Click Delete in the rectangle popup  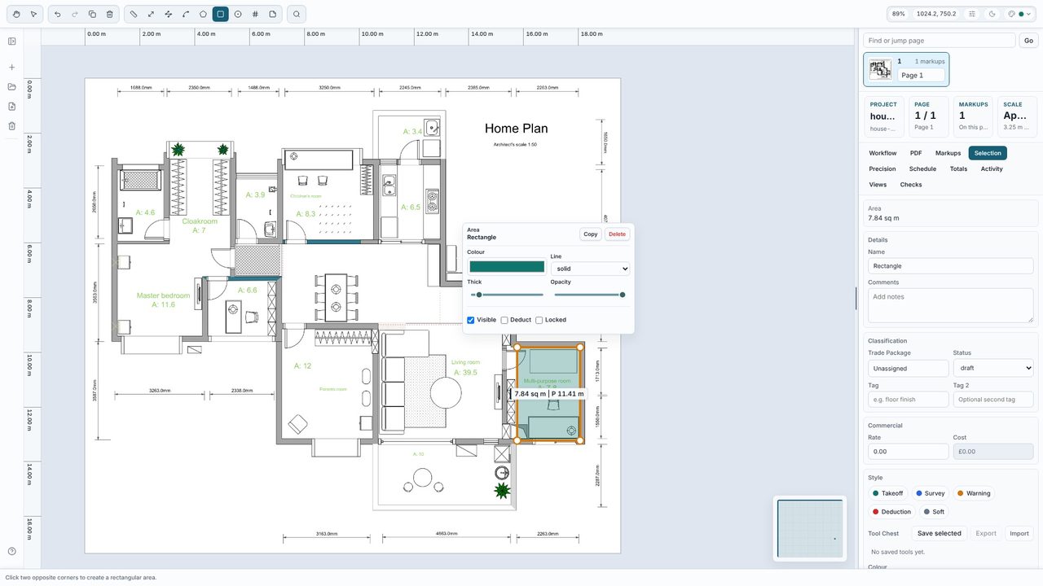[618, 234]
